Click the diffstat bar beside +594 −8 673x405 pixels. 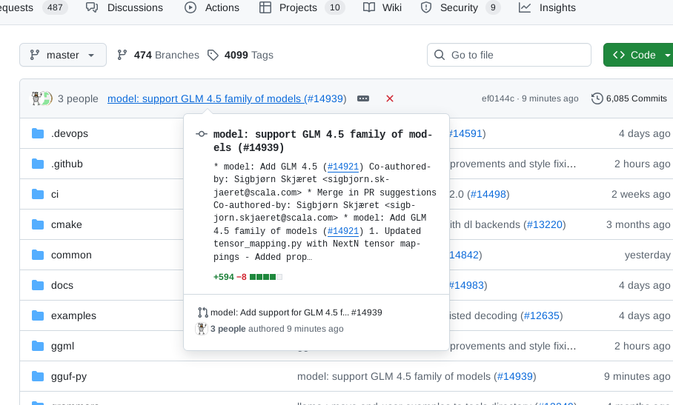pos(265,277)
